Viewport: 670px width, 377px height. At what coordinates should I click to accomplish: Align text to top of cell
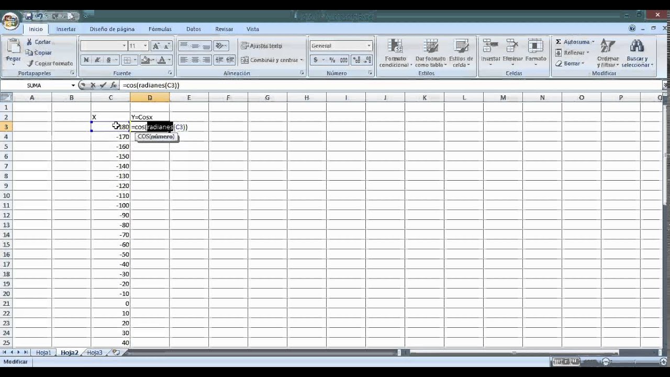point(184,46)
